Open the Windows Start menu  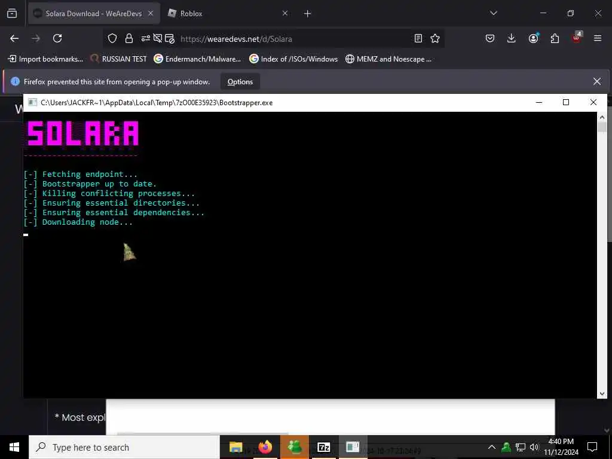point(14,447)
